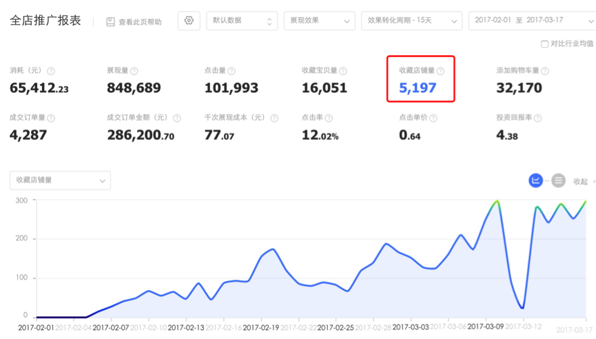Viewport: 596px width, 339px height.
Task: Open the 查看此页帮助 help link
Action: point(134,21)
